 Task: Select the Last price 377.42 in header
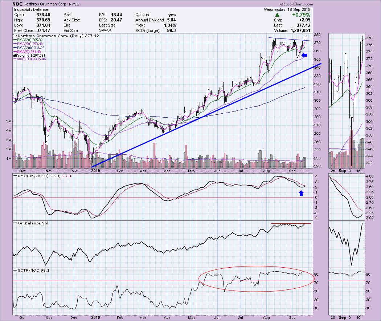tap(303, 25)
